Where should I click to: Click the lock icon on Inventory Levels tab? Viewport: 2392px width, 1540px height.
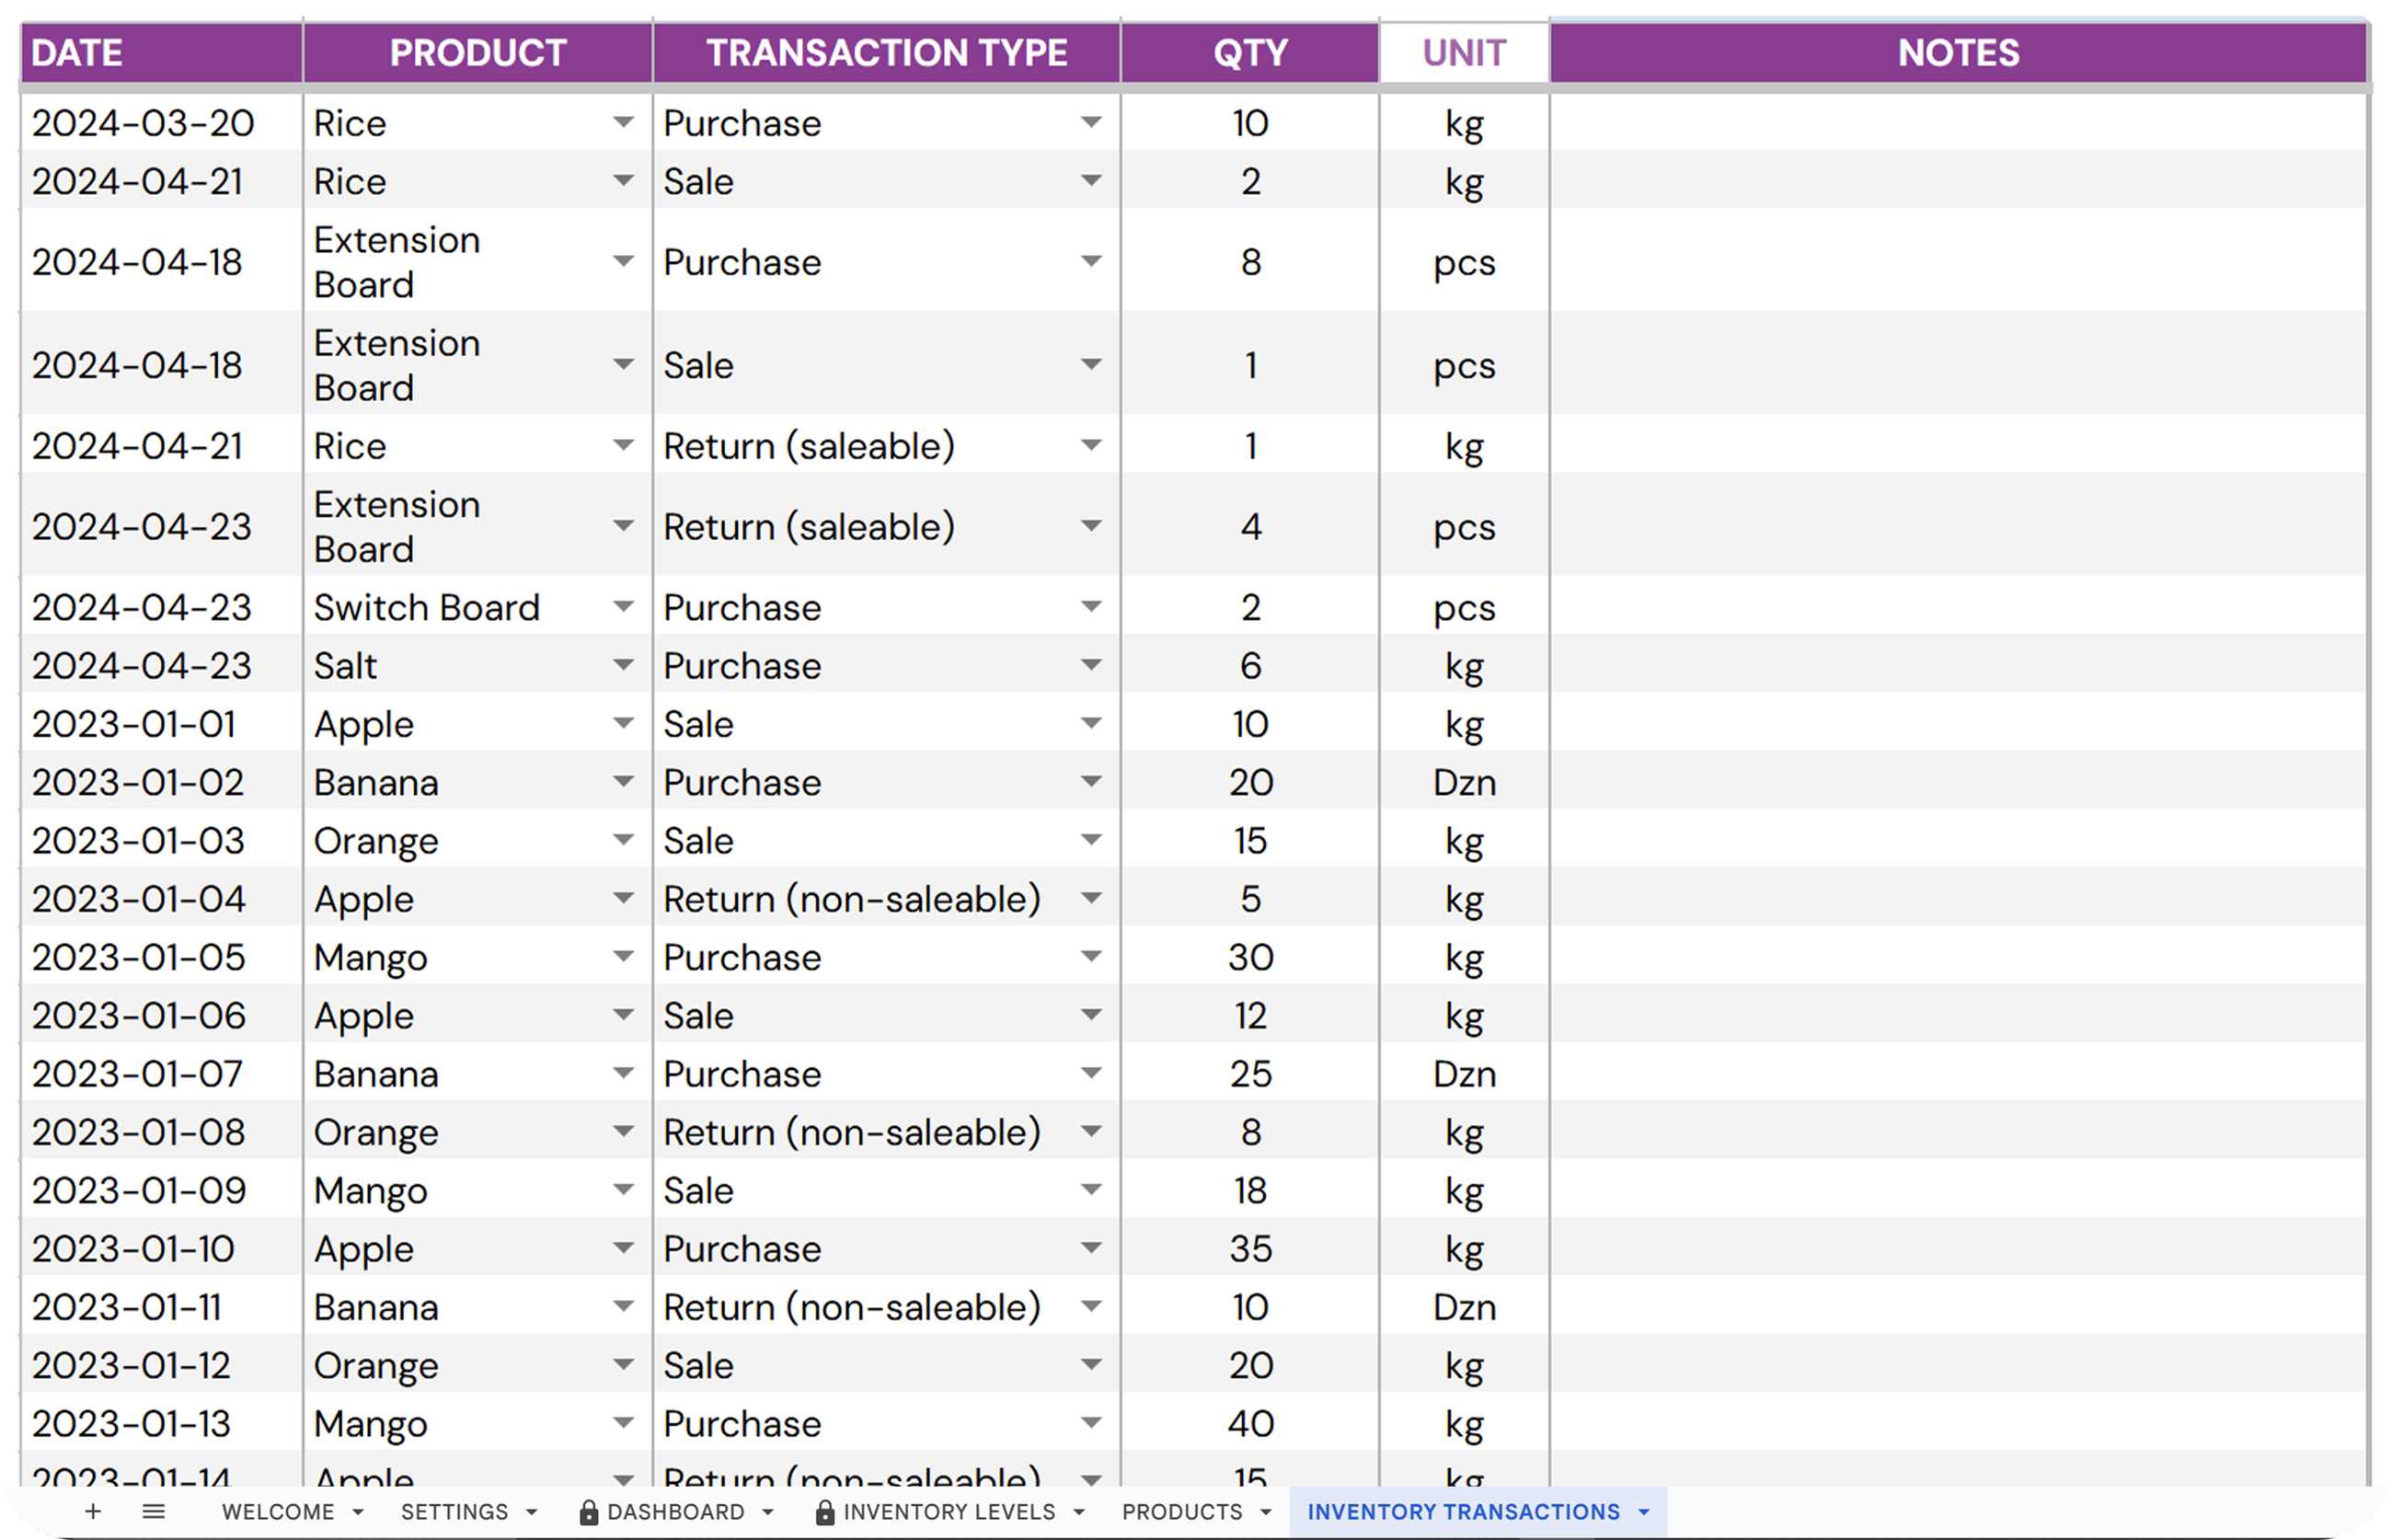825,1512
